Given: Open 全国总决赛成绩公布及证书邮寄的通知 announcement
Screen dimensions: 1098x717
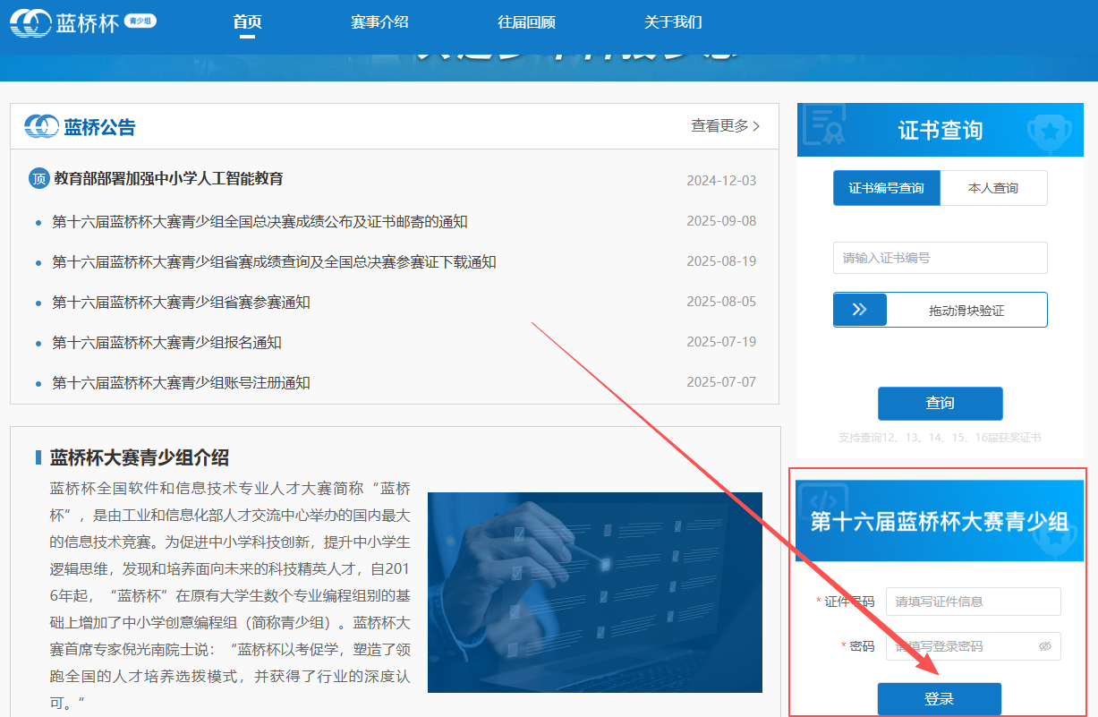Looking at the screenshot, I should point(260,222).
